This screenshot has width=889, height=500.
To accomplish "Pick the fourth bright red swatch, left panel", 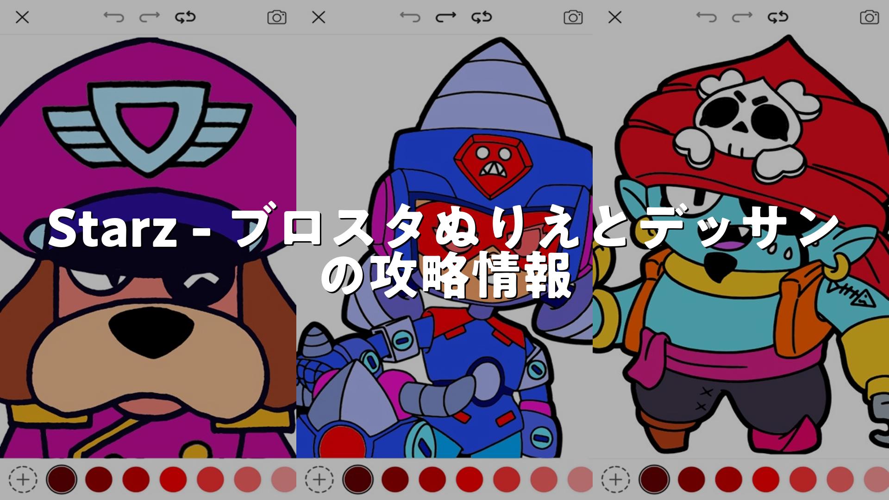I will [173, 479].
